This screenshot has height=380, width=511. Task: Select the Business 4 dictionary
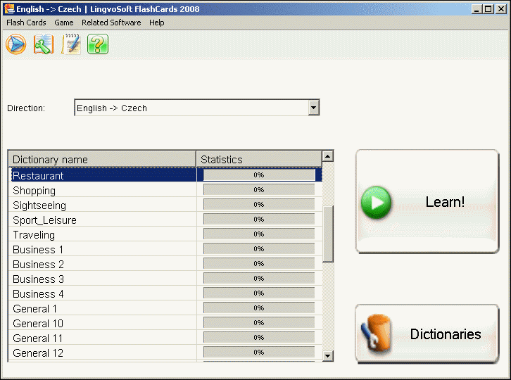tap(165, 293)
